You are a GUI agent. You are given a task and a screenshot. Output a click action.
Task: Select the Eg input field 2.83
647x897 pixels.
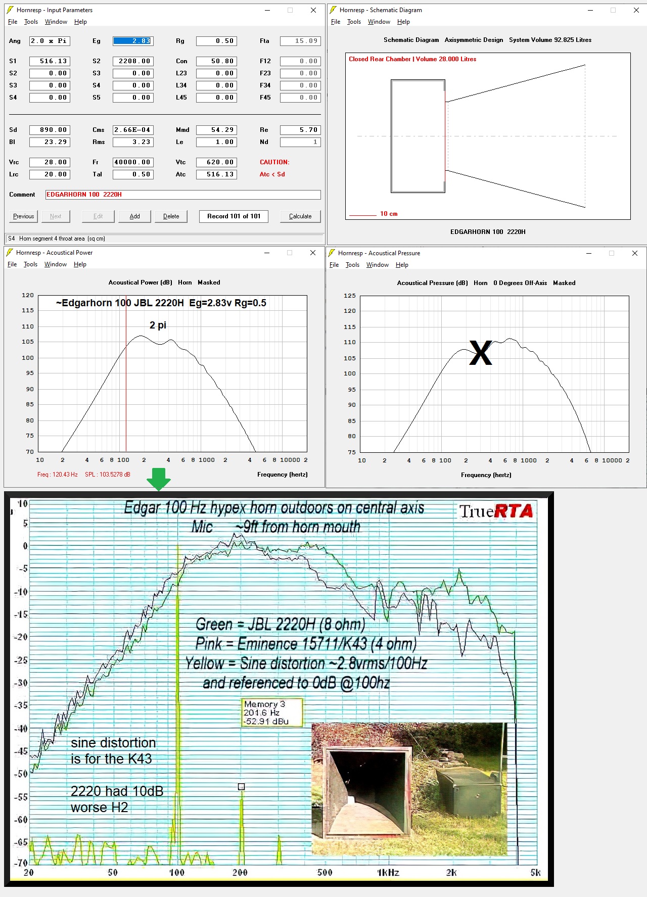133,41
